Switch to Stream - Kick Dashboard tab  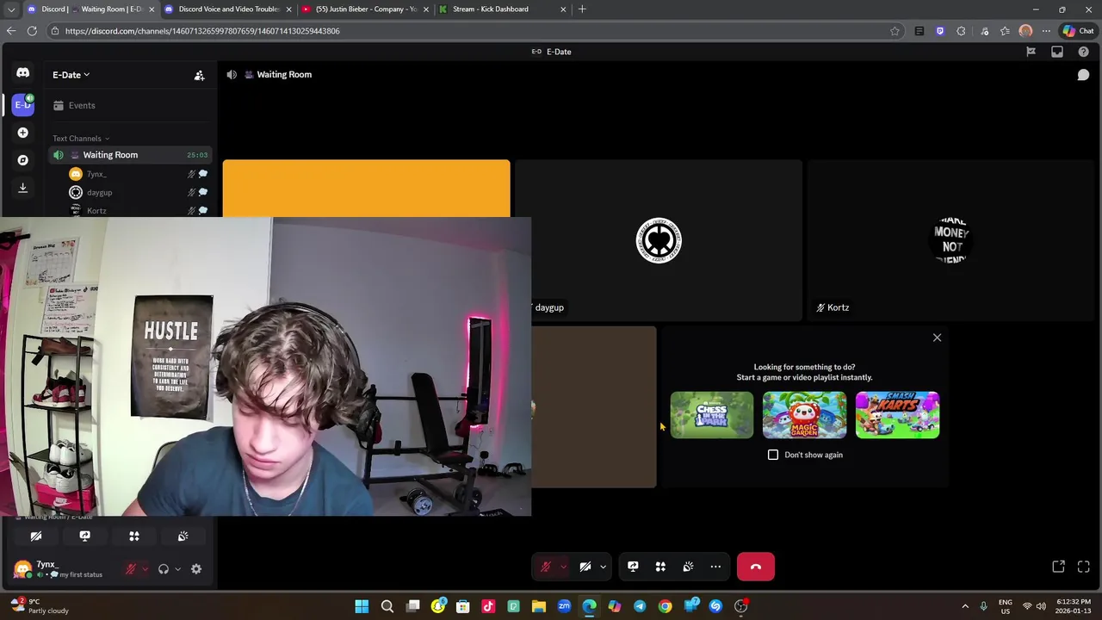(501, 9)
